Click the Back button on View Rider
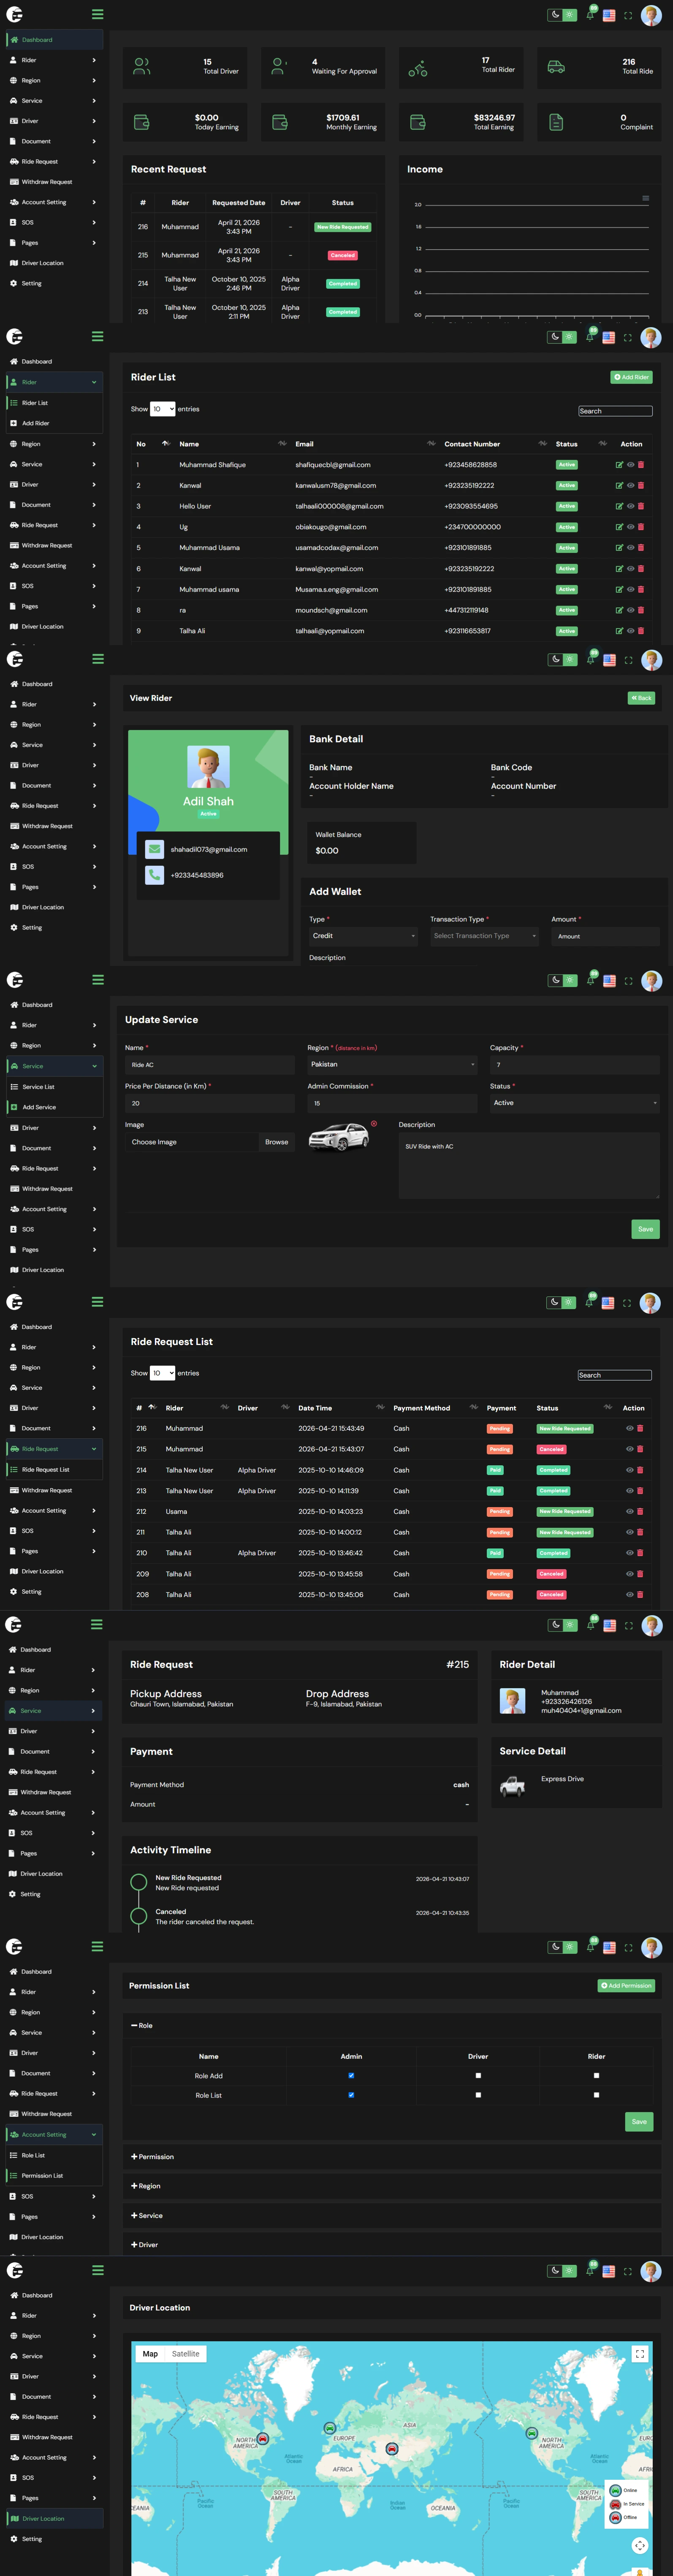This screenshot has height=2576, width=673. pyautogui.click(x=641, y=698)
